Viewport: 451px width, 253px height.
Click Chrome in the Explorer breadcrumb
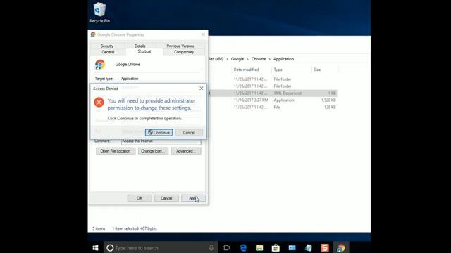[259, 59]
